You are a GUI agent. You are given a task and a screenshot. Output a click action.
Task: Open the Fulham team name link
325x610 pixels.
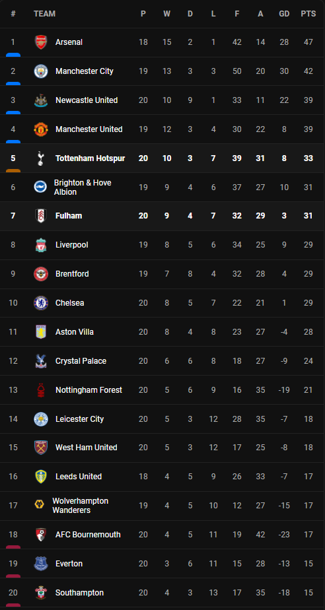[69, 216]
